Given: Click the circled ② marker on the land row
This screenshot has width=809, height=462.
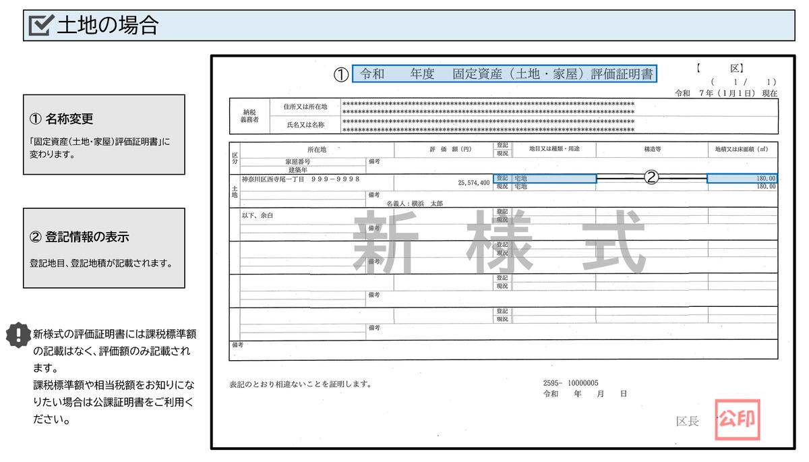Looking at the screenshot, I should pyautogui.click(x=651, y=178).
